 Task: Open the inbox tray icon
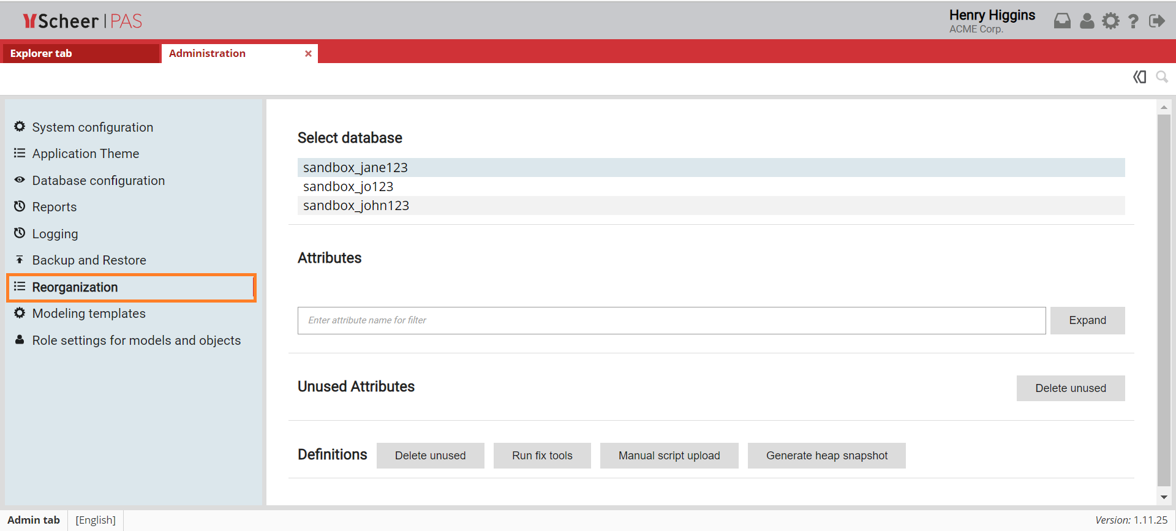(x=1062, y=21)
